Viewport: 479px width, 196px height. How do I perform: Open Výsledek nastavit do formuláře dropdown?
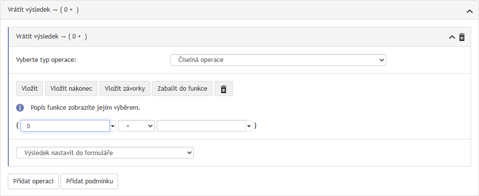pos(105,153)
